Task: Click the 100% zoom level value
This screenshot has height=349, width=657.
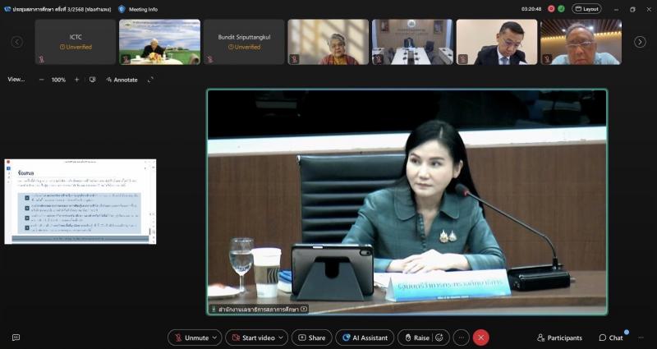Action: (x=58, y=80)
